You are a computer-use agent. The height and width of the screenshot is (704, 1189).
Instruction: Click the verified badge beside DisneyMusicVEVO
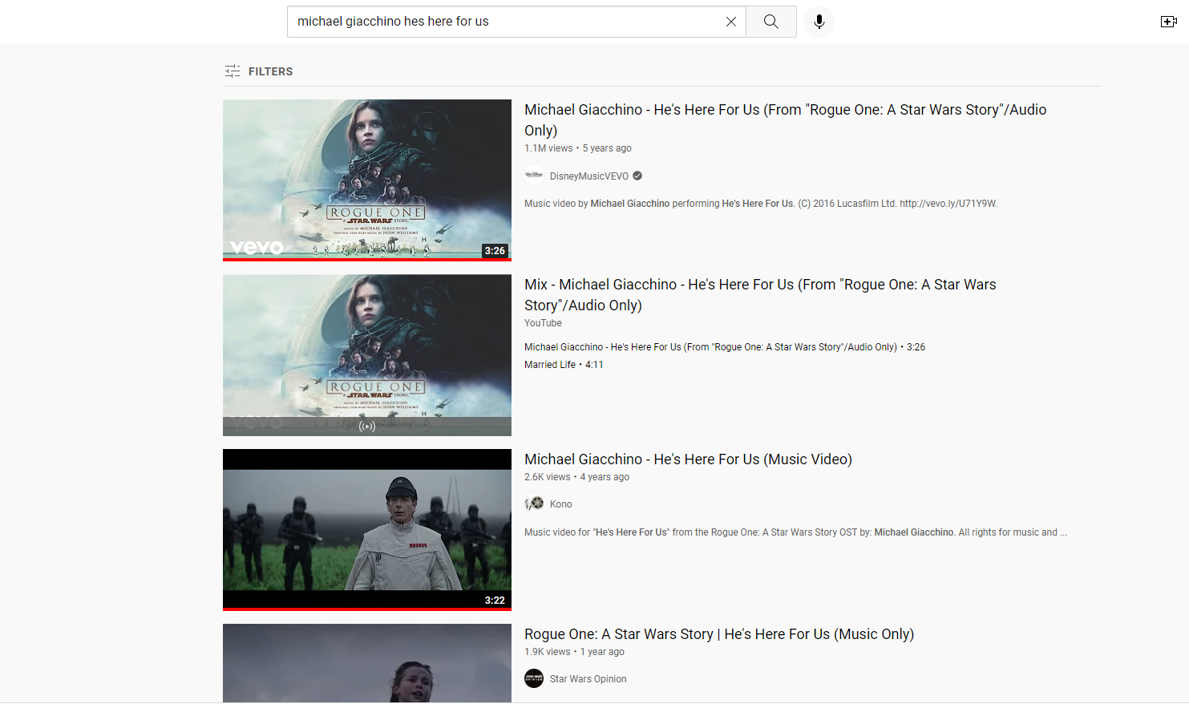coord(637,176)
